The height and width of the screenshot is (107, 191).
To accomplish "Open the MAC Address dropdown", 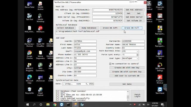I will point(93,10).
